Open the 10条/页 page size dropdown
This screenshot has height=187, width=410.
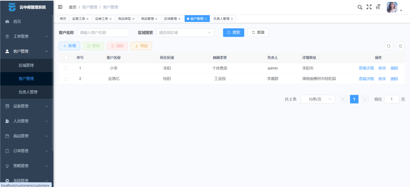(x=318, y=99)
